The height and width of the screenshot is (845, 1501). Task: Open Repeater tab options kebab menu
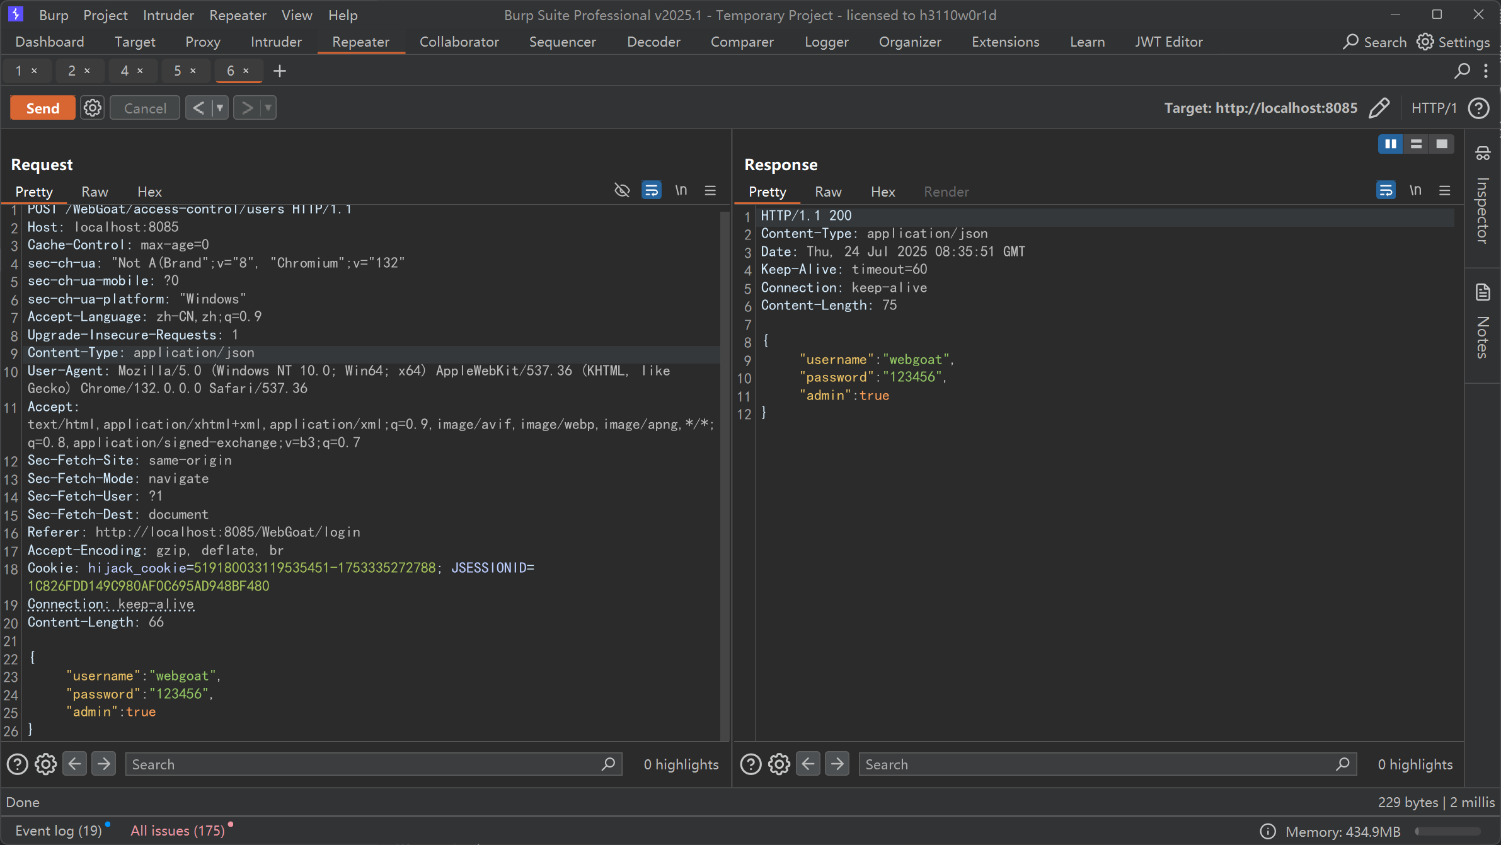pyautogui.click(x=1486, y=71)
